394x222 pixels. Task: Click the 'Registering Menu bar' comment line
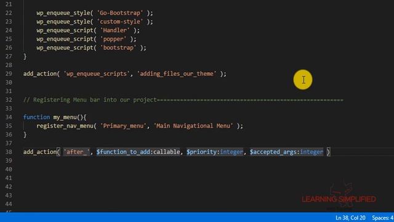coord(183,100)
